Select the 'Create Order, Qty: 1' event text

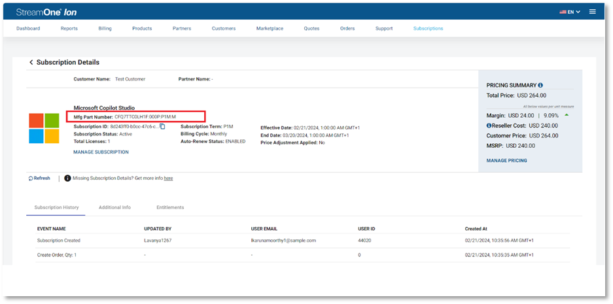[57, 255]
